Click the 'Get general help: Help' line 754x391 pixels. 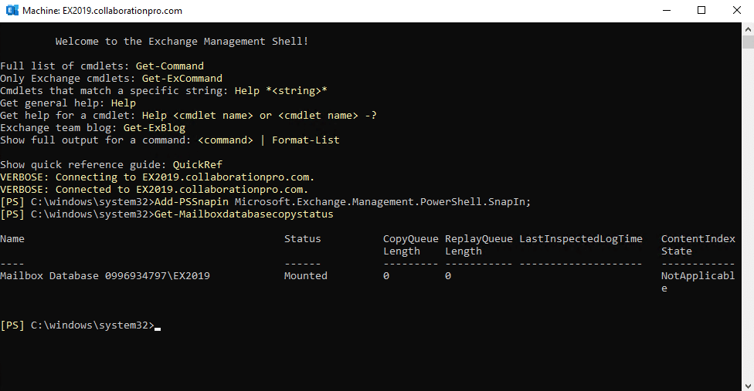(68, 103)
